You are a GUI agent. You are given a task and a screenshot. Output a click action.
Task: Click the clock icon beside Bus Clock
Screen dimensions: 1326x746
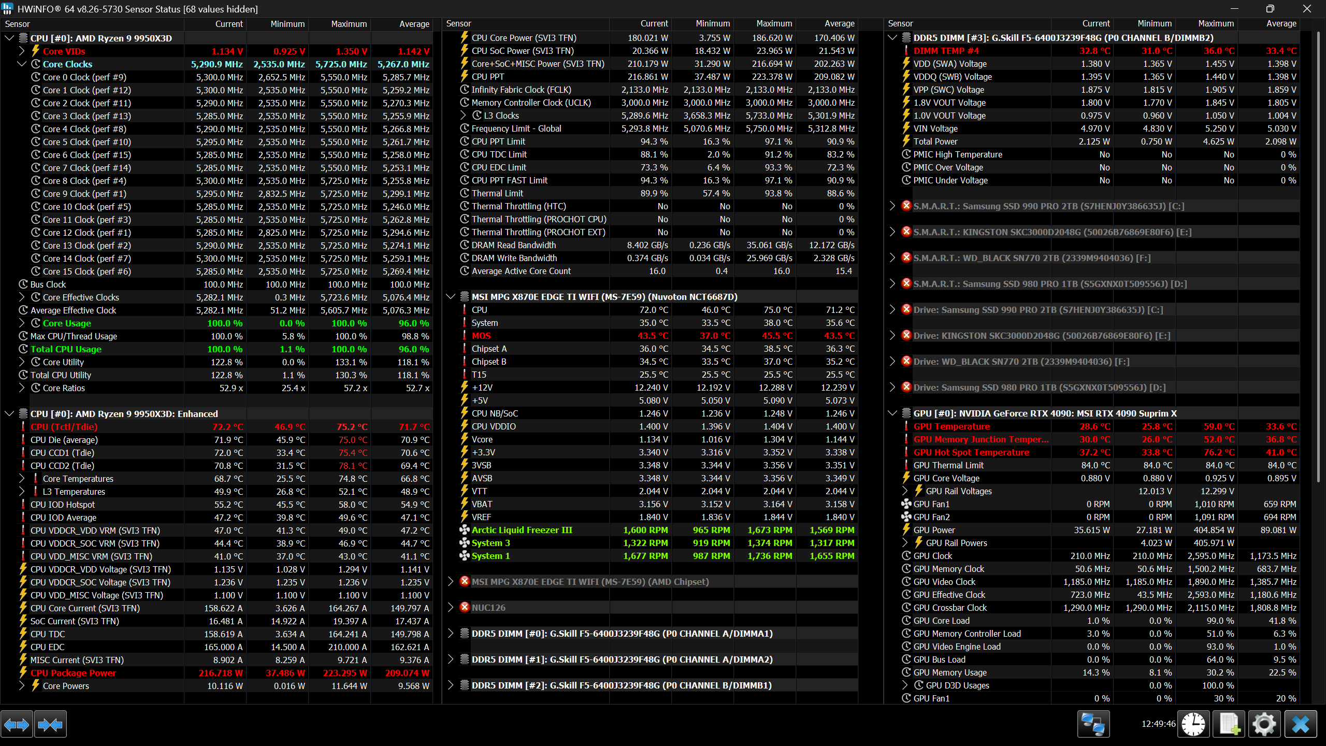[x=23, y=284]
